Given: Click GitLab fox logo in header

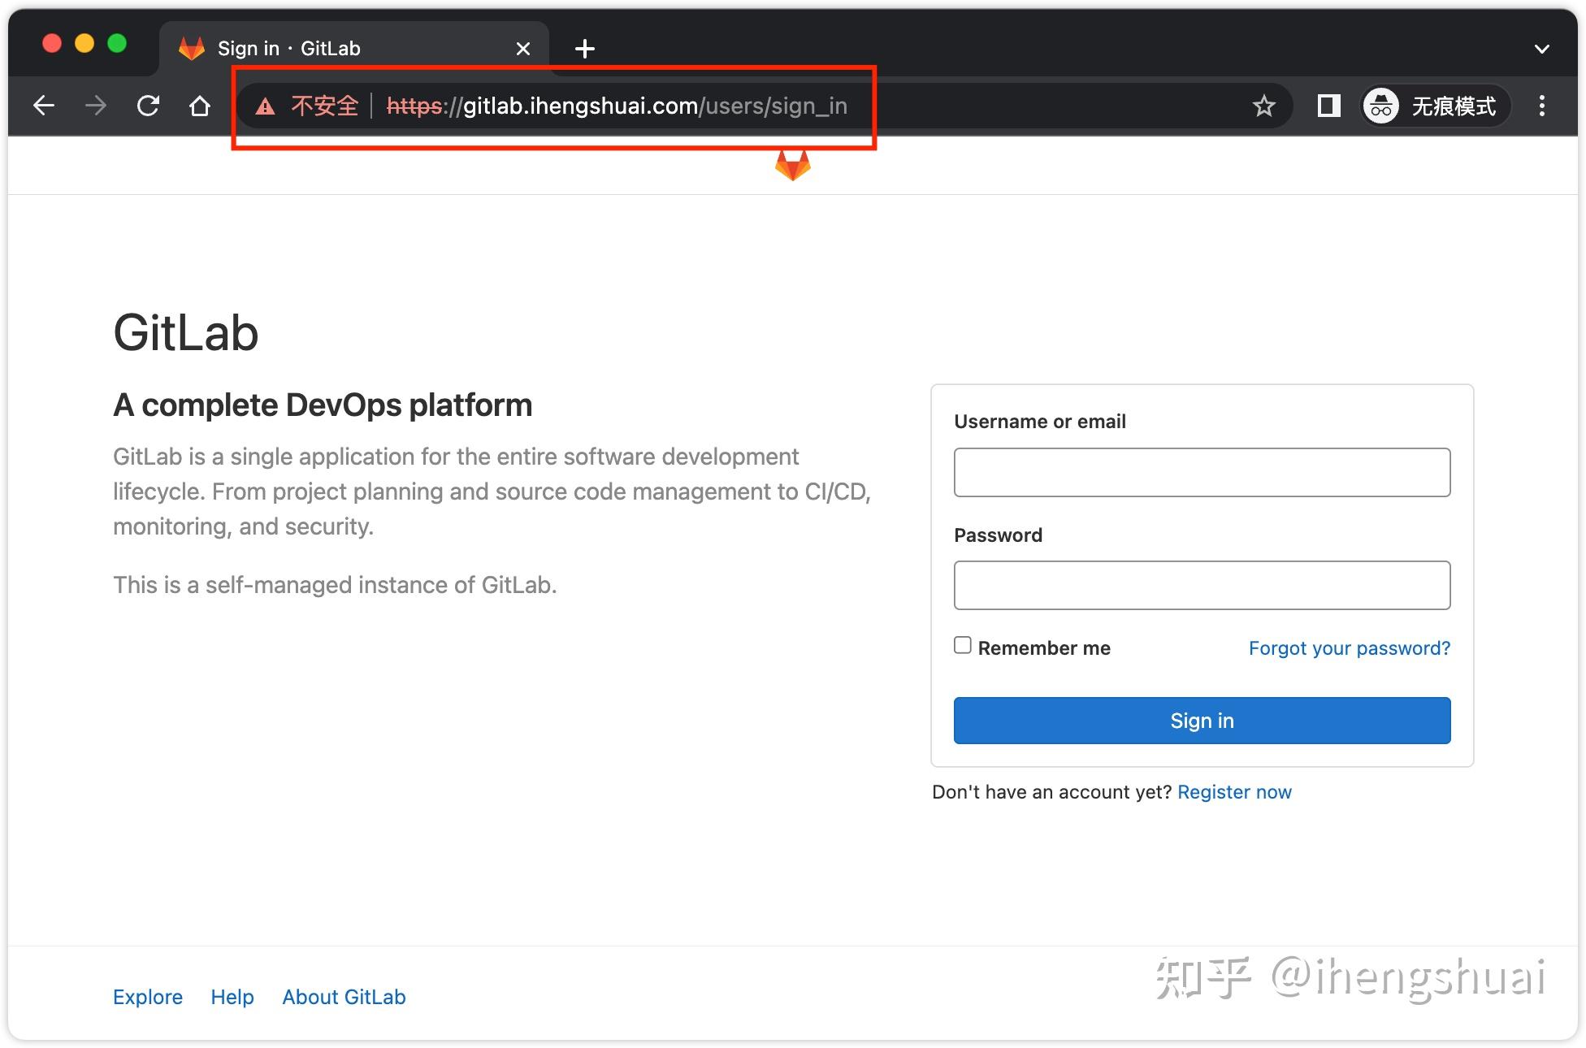Looking at the screenshot, I should (x=793, y=165).
